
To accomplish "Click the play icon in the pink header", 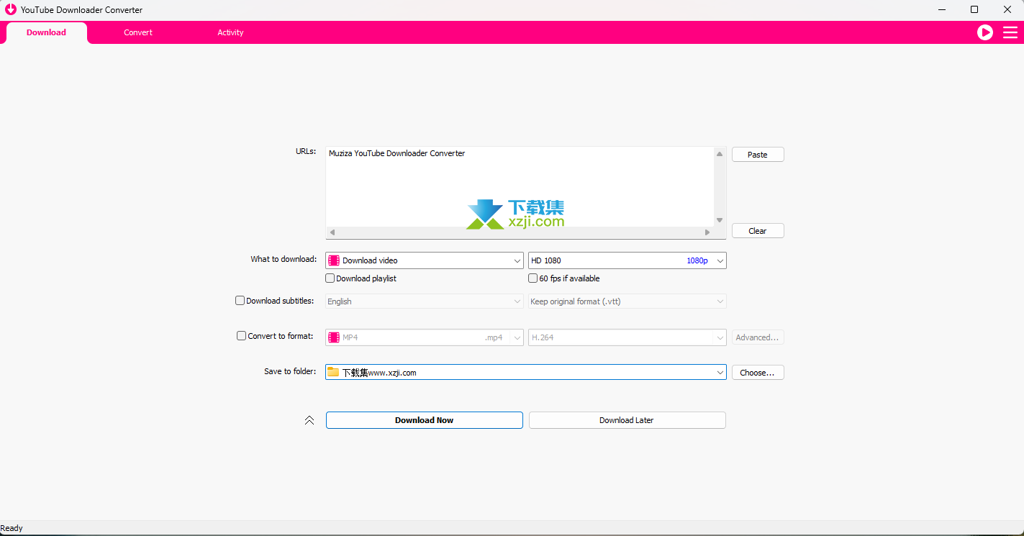I will click(x=984, y=32).
